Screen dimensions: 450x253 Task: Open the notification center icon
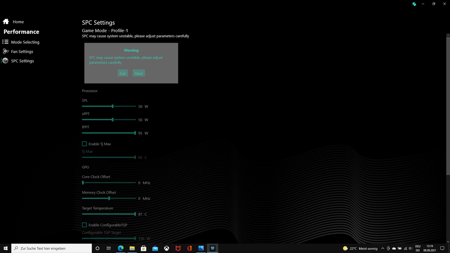point(442,248)
